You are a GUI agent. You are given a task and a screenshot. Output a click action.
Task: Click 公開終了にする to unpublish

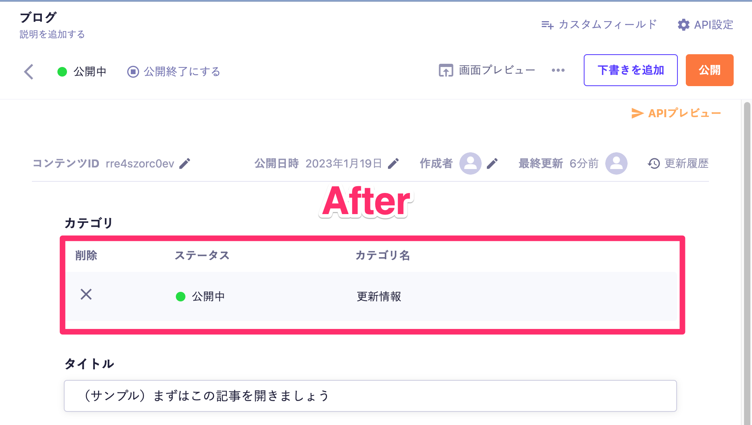click(x=174, y=72)
